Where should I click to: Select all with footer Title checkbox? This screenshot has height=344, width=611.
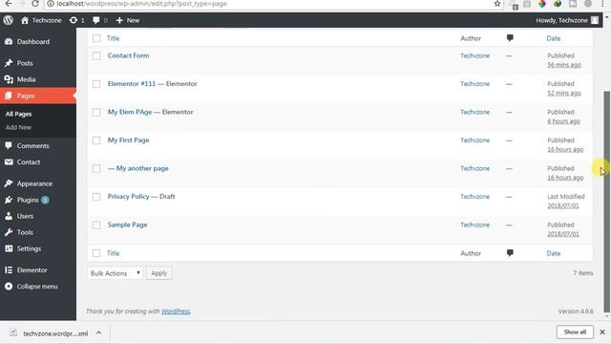[x=96, y=253]
